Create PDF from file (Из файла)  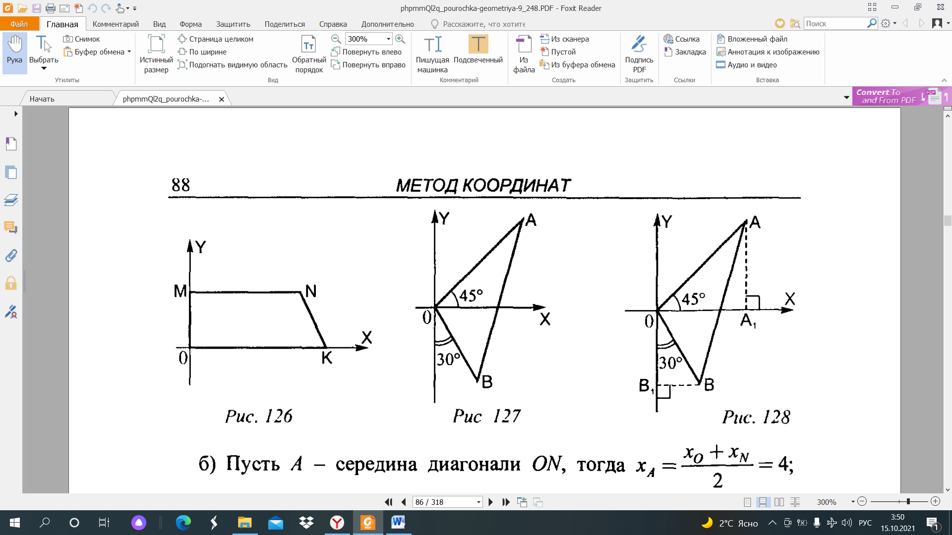[x=524, y=54]
